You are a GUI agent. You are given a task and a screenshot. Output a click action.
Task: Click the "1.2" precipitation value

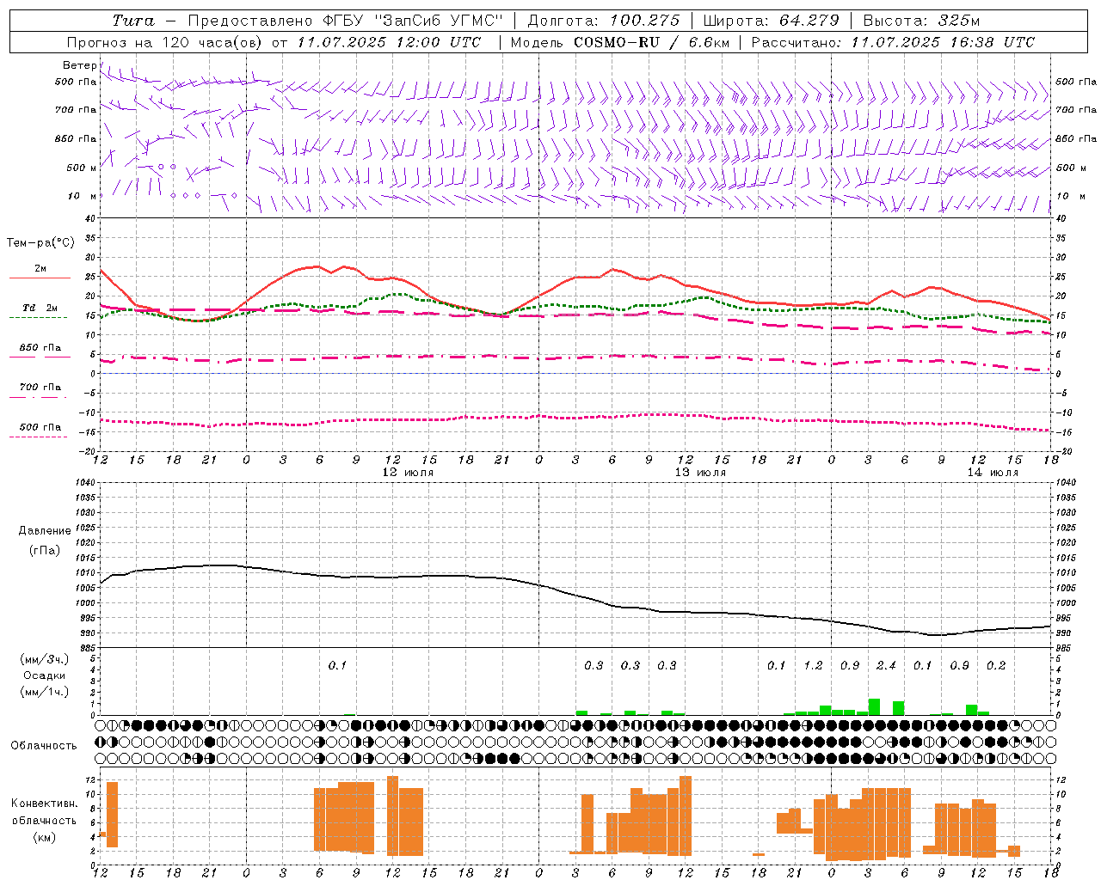tap(813, 665)
